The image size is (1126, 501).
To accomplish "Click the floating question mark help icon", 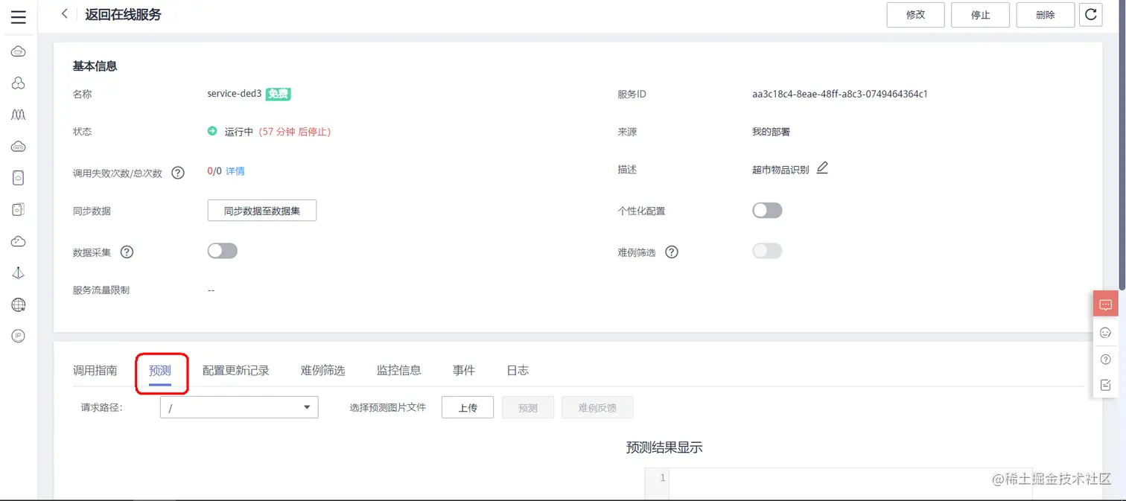I will coord(1106,360).
